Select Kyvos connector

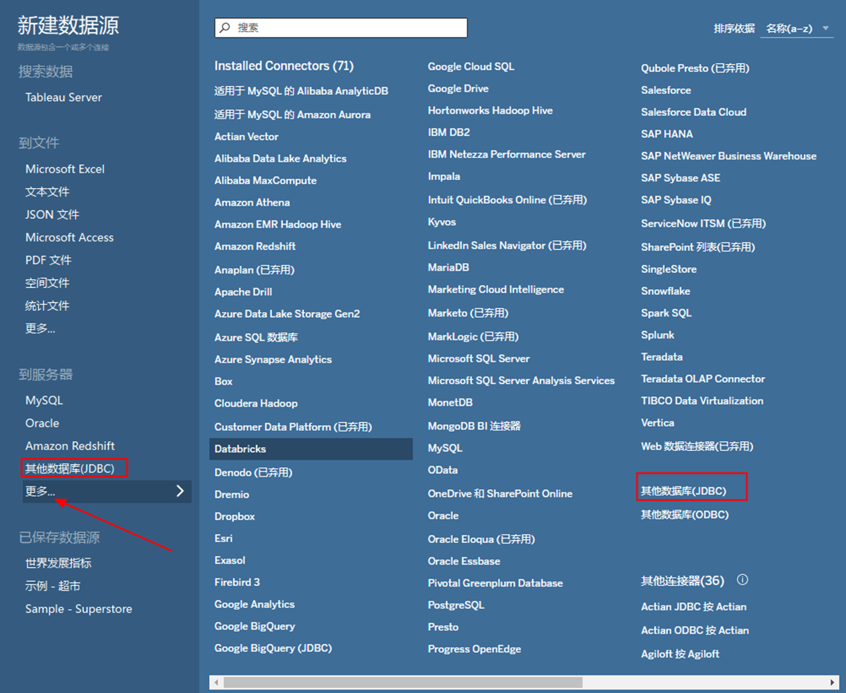442,222
